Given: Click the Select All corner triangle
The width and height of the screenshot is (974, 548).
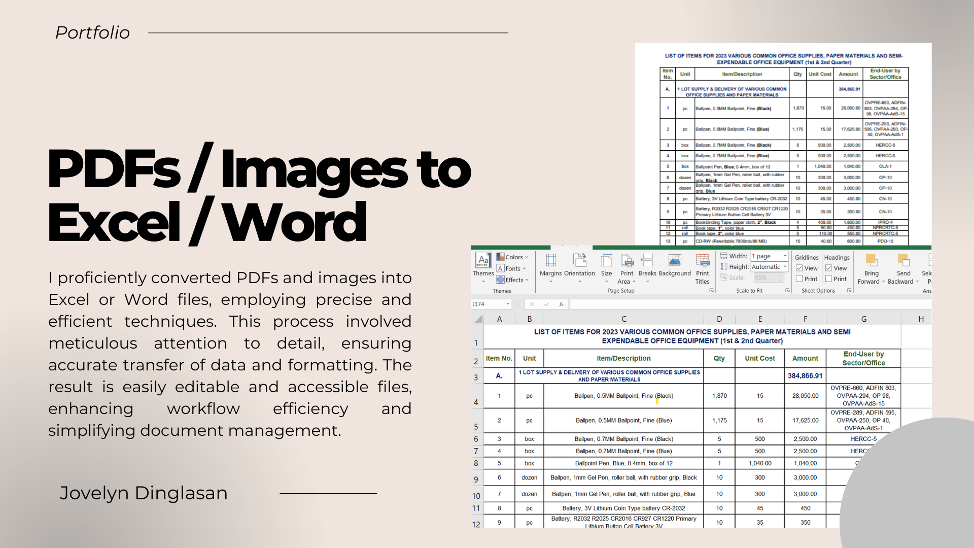Looking at the screenshot, I should click(478, 319).
